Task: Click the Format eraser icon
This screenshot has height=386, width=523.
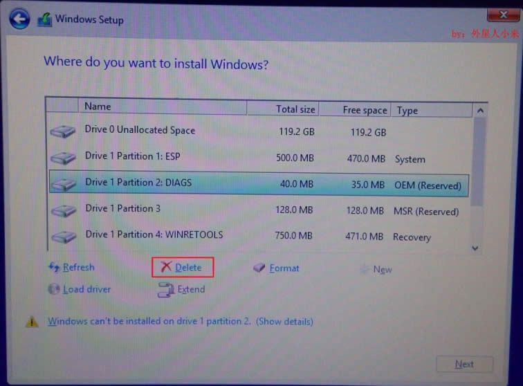Action: 259,268
